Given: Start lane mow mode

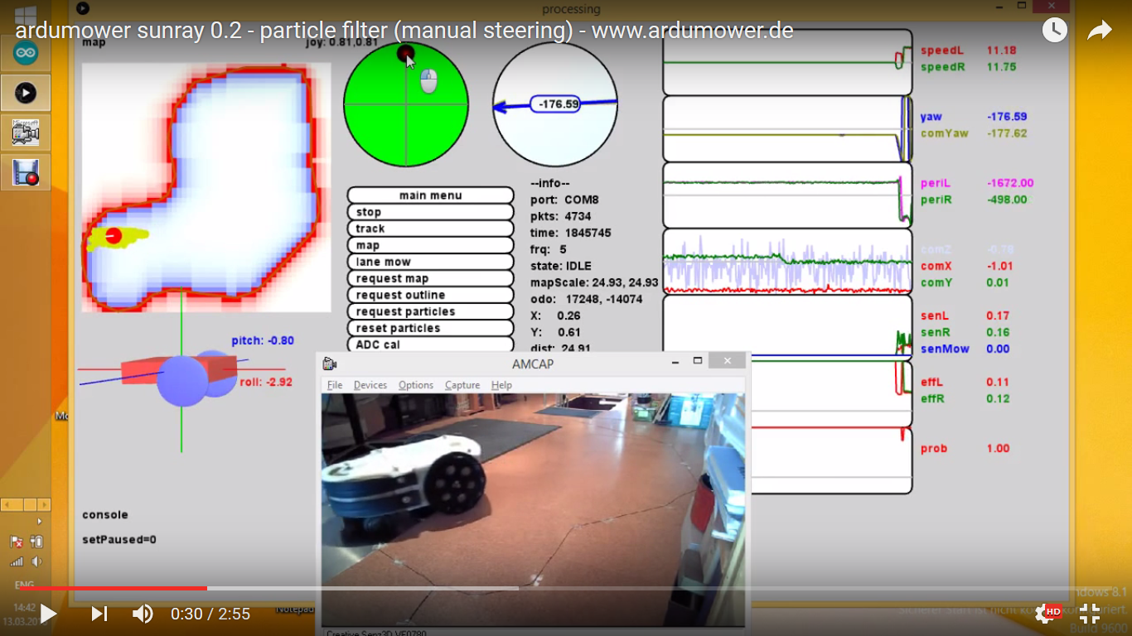Looking at the screenshot, I should 431,262.
